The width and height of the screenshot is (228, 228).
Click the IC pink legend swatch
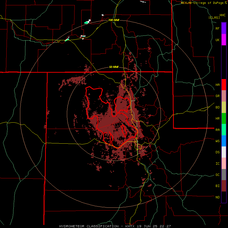[224, 163]
